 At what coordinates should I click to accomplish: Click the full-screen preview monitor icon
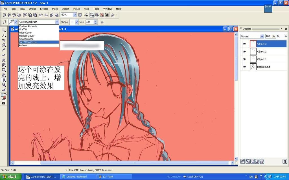point(80,15)
